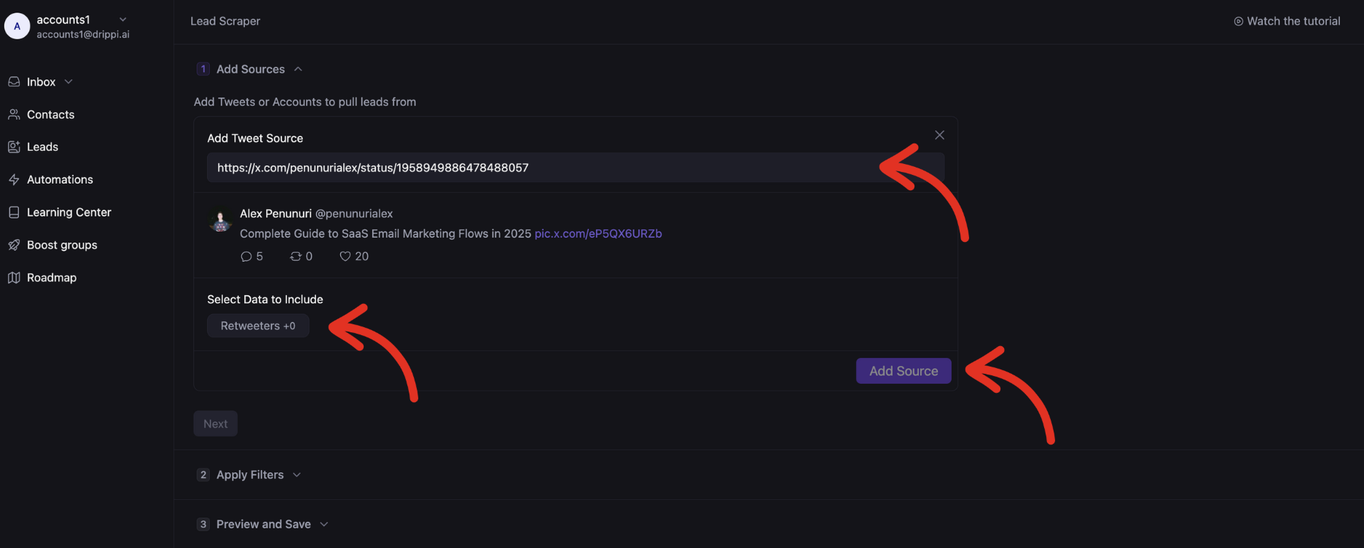Click the Learning Center book icon
The height and width of the screenshot is (548, 1364).
(x=15, y=211)
